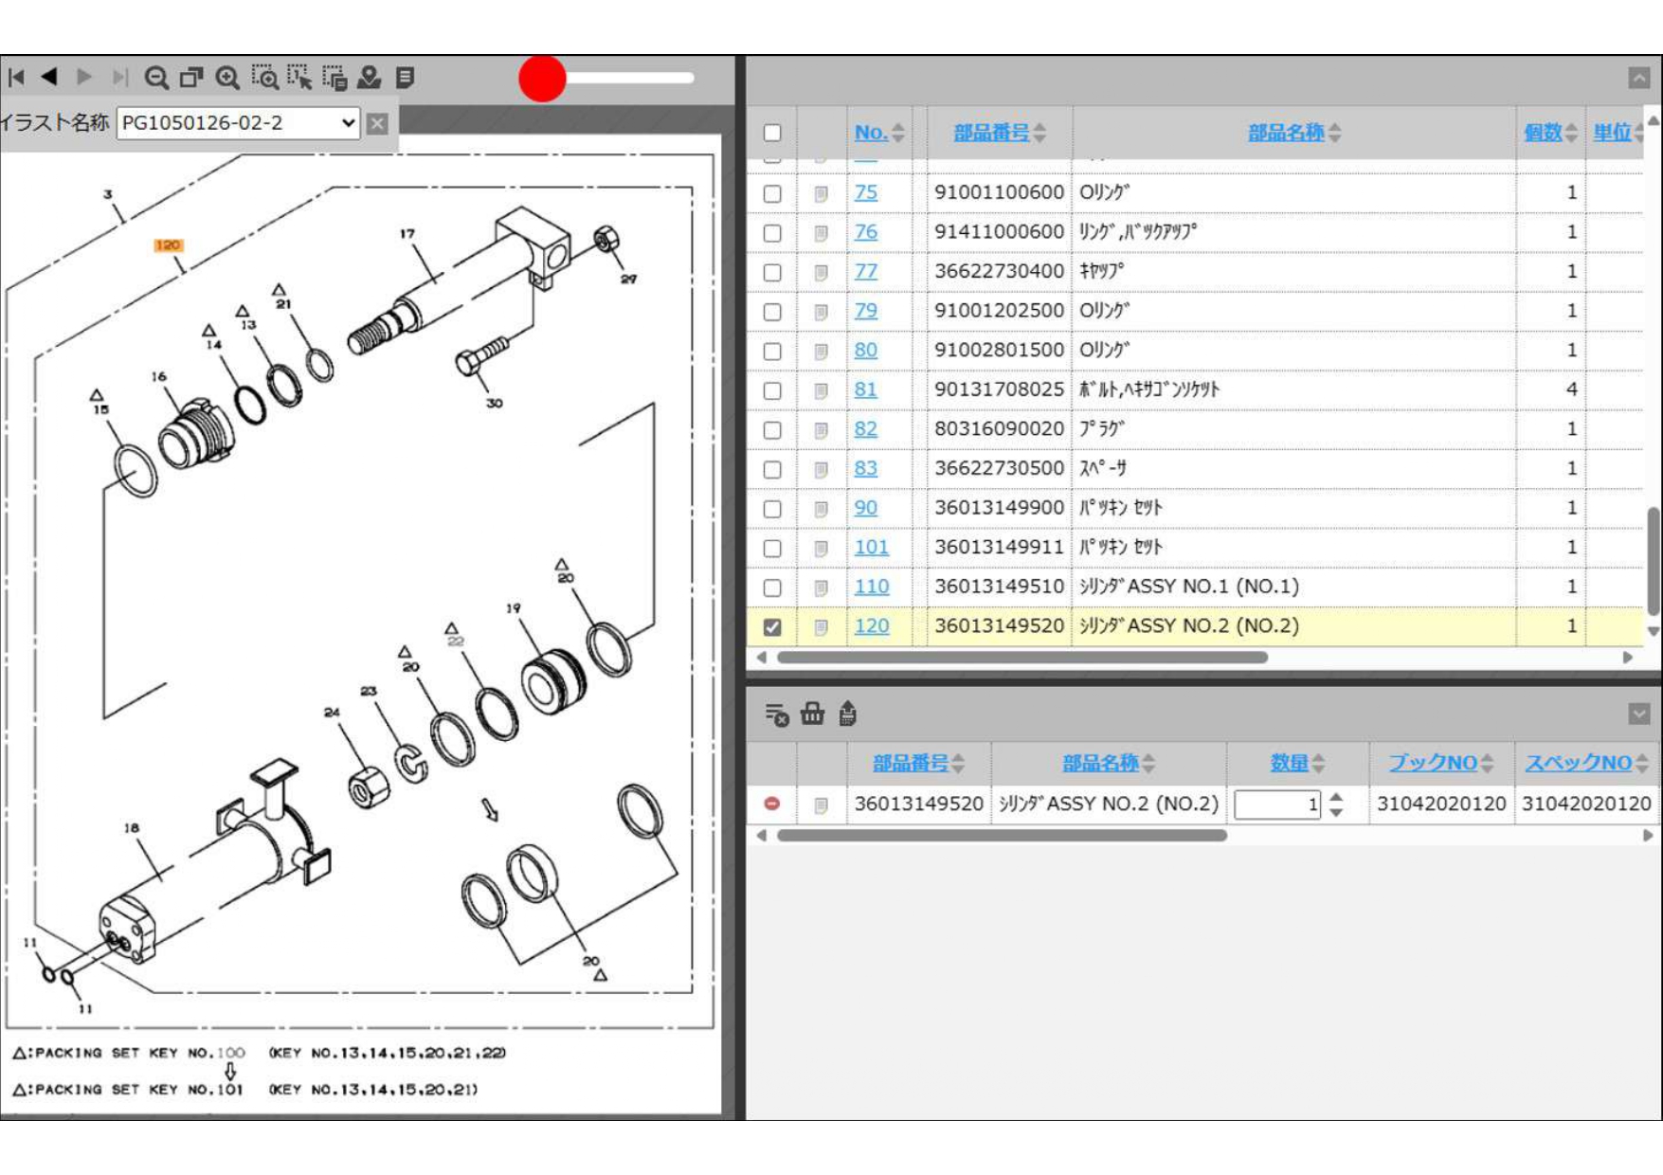Collapse the parts list panel
1663x1175 pixels.
(1638, 78)
